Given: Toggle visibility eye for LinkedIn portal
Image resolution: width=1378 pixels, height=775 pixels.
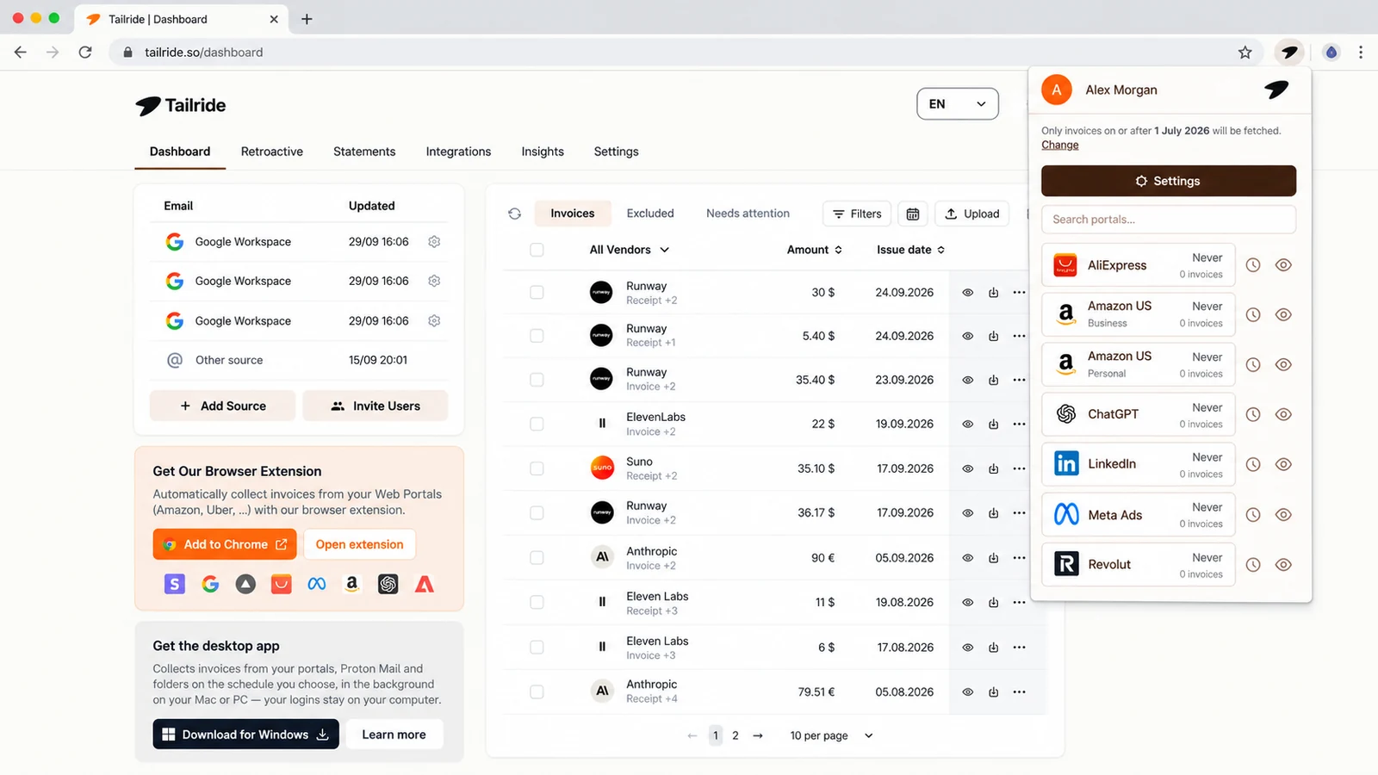Looking at the screenshot, I should pos(1283,464).
